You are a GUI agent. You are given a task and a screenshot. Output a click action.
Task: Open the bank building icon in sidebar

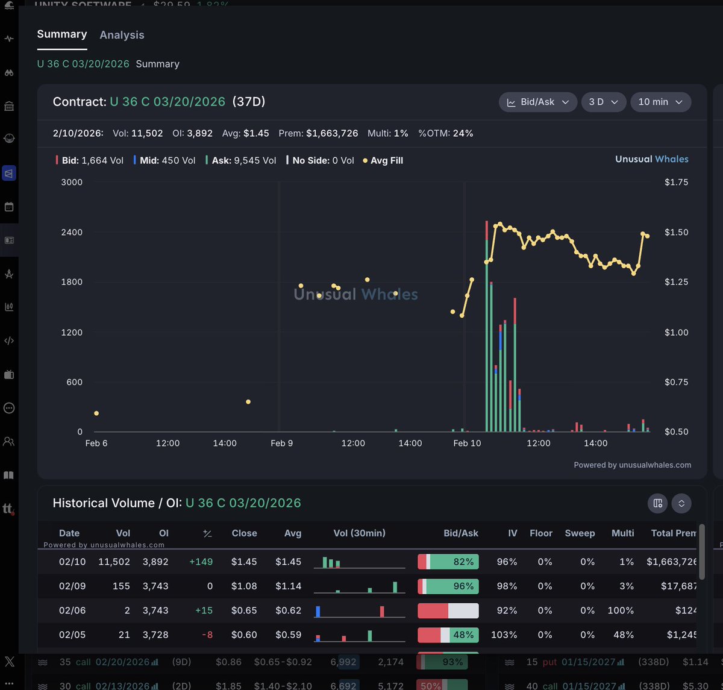(x=8, y=107)
